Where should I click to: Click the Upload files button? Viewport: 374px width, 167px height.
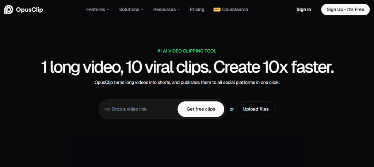pos(256,109)
